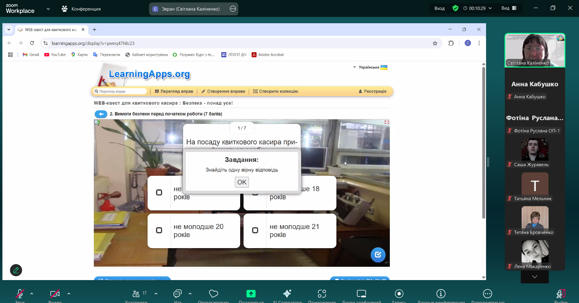
Task: Toggle exercise fullscreen red arrows icon
Action: pos(387,122)
